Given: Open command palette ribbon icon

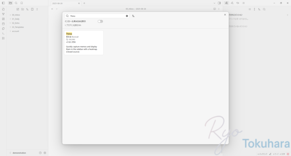Looking at the screenshot, I should pyautogui.click(x=3, y=33).
